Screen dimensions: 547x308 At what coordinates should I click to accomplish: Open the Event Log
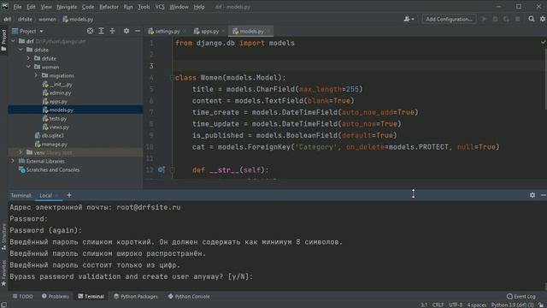[x=521, y=297]
